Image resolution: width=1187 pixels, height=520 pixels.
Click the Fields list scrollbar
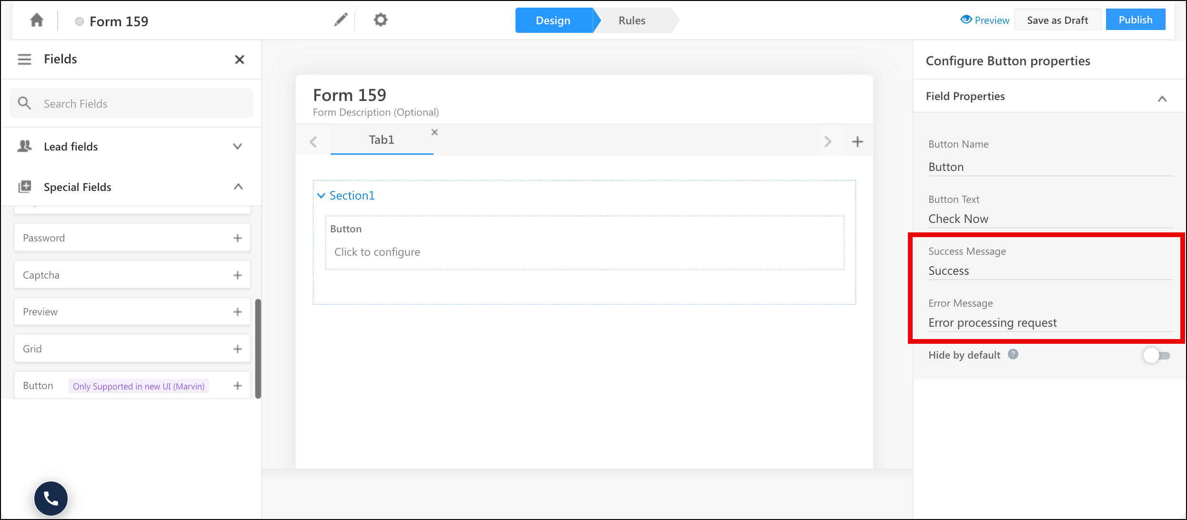258,349
